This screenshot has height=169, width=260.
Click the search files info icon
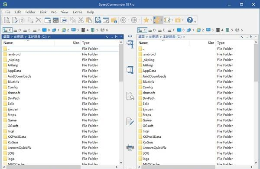98,20
